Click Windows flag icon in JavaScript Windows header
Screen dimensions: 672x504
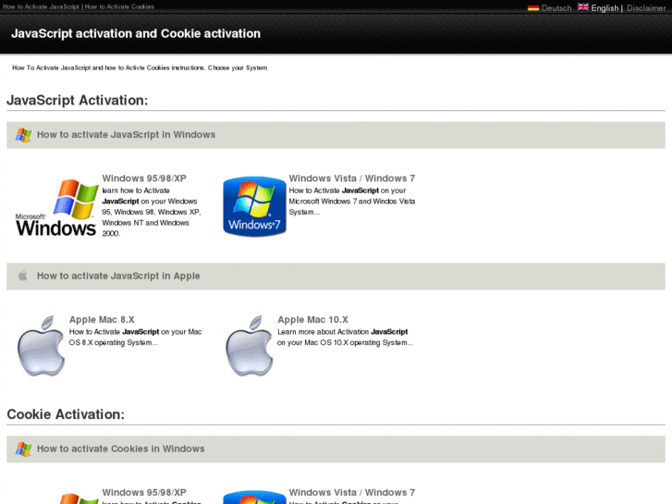click(24, 135)
